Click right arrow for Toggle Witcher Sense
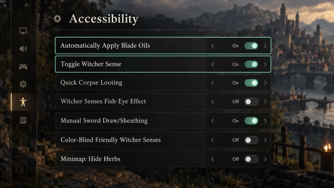The width and height of the screenshot is (334, 188). [265, 64]
